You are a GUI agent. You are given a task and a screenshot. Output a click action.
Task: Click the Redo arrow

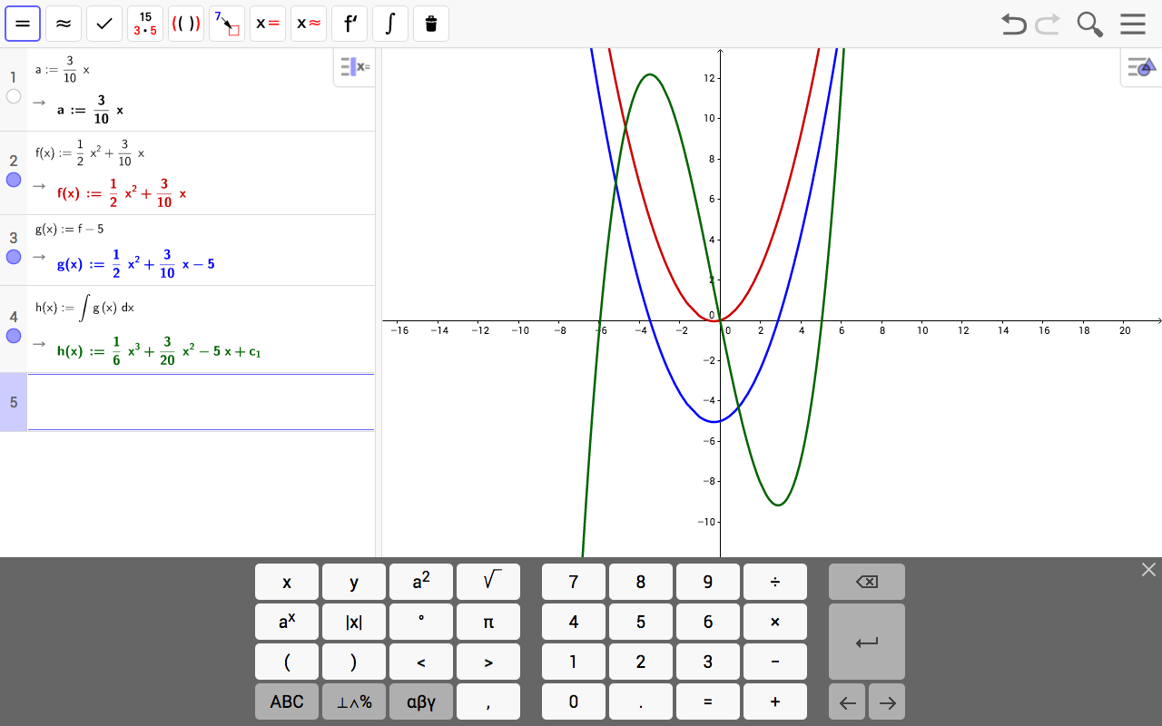coord(1048,24)
